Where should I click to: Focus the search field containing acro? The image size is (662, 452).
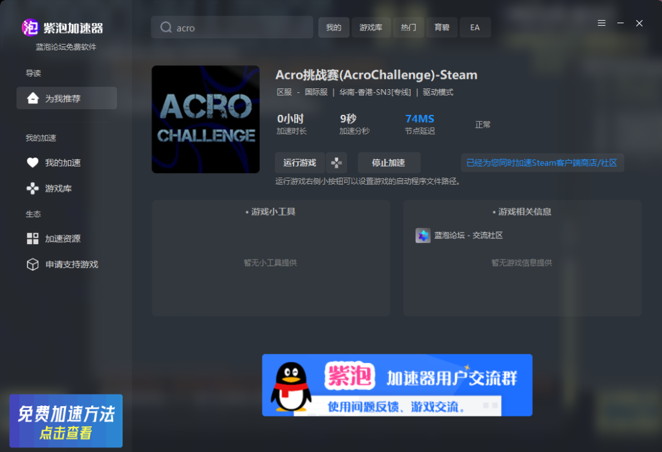coord(232,27)
